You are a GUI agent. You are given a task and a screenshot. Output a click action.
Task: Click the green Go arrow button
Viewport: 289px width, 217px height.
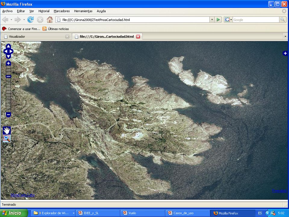coord(218,20)
